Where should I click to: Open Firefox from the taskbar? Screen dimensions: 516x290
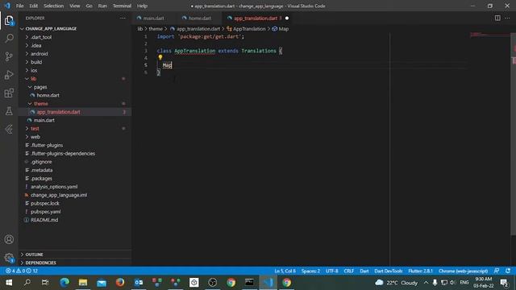[120, 283]
